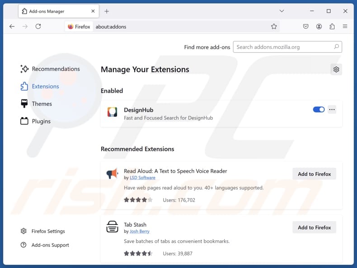The width and height of the screenshot is (357, 268).
Task: Click the magnifier search icon
Action: coord(336,47)
